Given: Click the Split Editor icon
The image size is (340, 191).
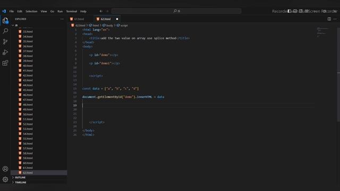Looking at the screenshot, I should (x=329, y=19).
